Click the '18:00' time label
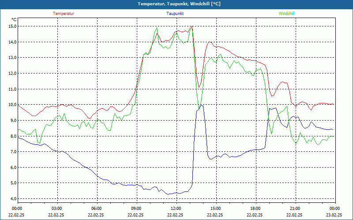This screenshot has height=220, width=353. point(255,209)
